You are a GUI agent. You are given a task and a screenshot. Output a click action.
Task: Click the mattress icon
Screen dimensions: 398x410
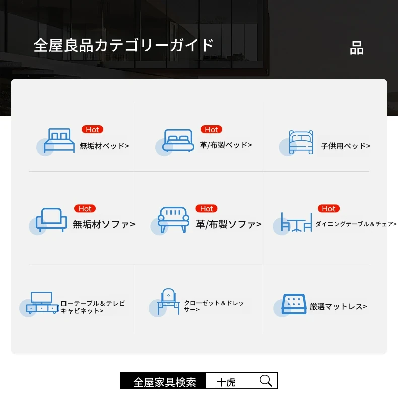pyautogui.click(x=294, y=304)
